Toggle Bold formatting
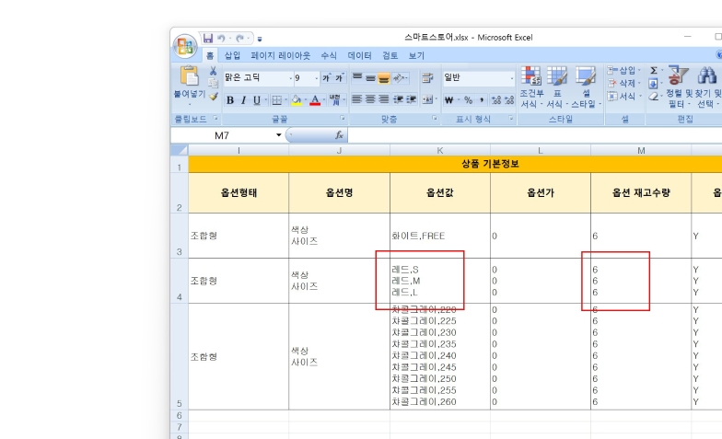This screenshot has width=722, height=439. click(x=230, y=100)
